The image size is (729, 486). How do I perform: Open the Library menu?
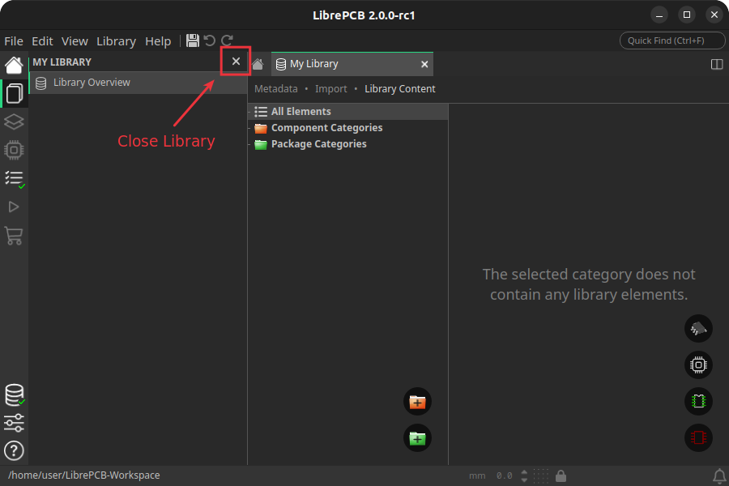pyautogui.click(x=116, y=41)
